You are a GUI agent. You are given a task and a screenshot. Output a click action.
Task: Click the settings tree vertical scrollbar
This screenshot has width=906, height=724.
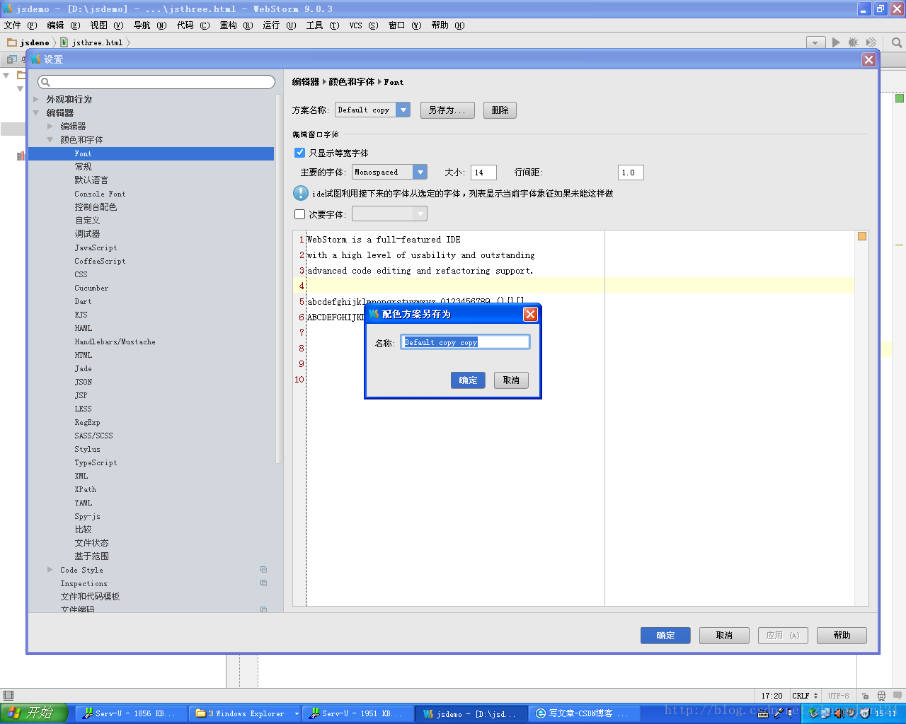278,279
